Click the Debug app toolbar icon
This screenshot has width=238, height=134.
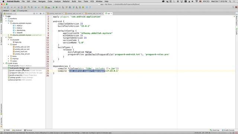coord(57,7)
